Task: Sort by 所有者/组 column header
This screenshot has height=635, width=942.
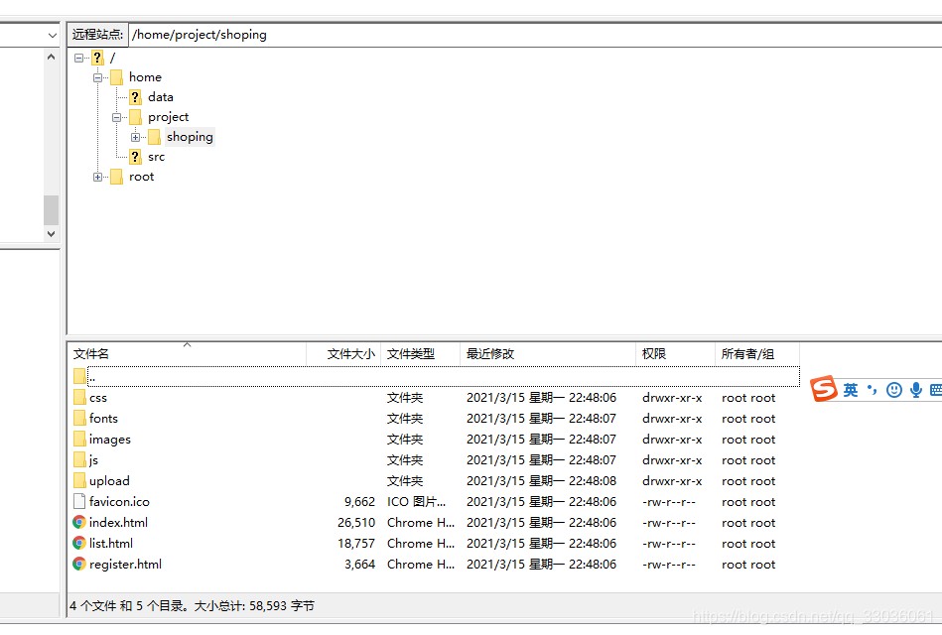Action: [x=757, y=354]
